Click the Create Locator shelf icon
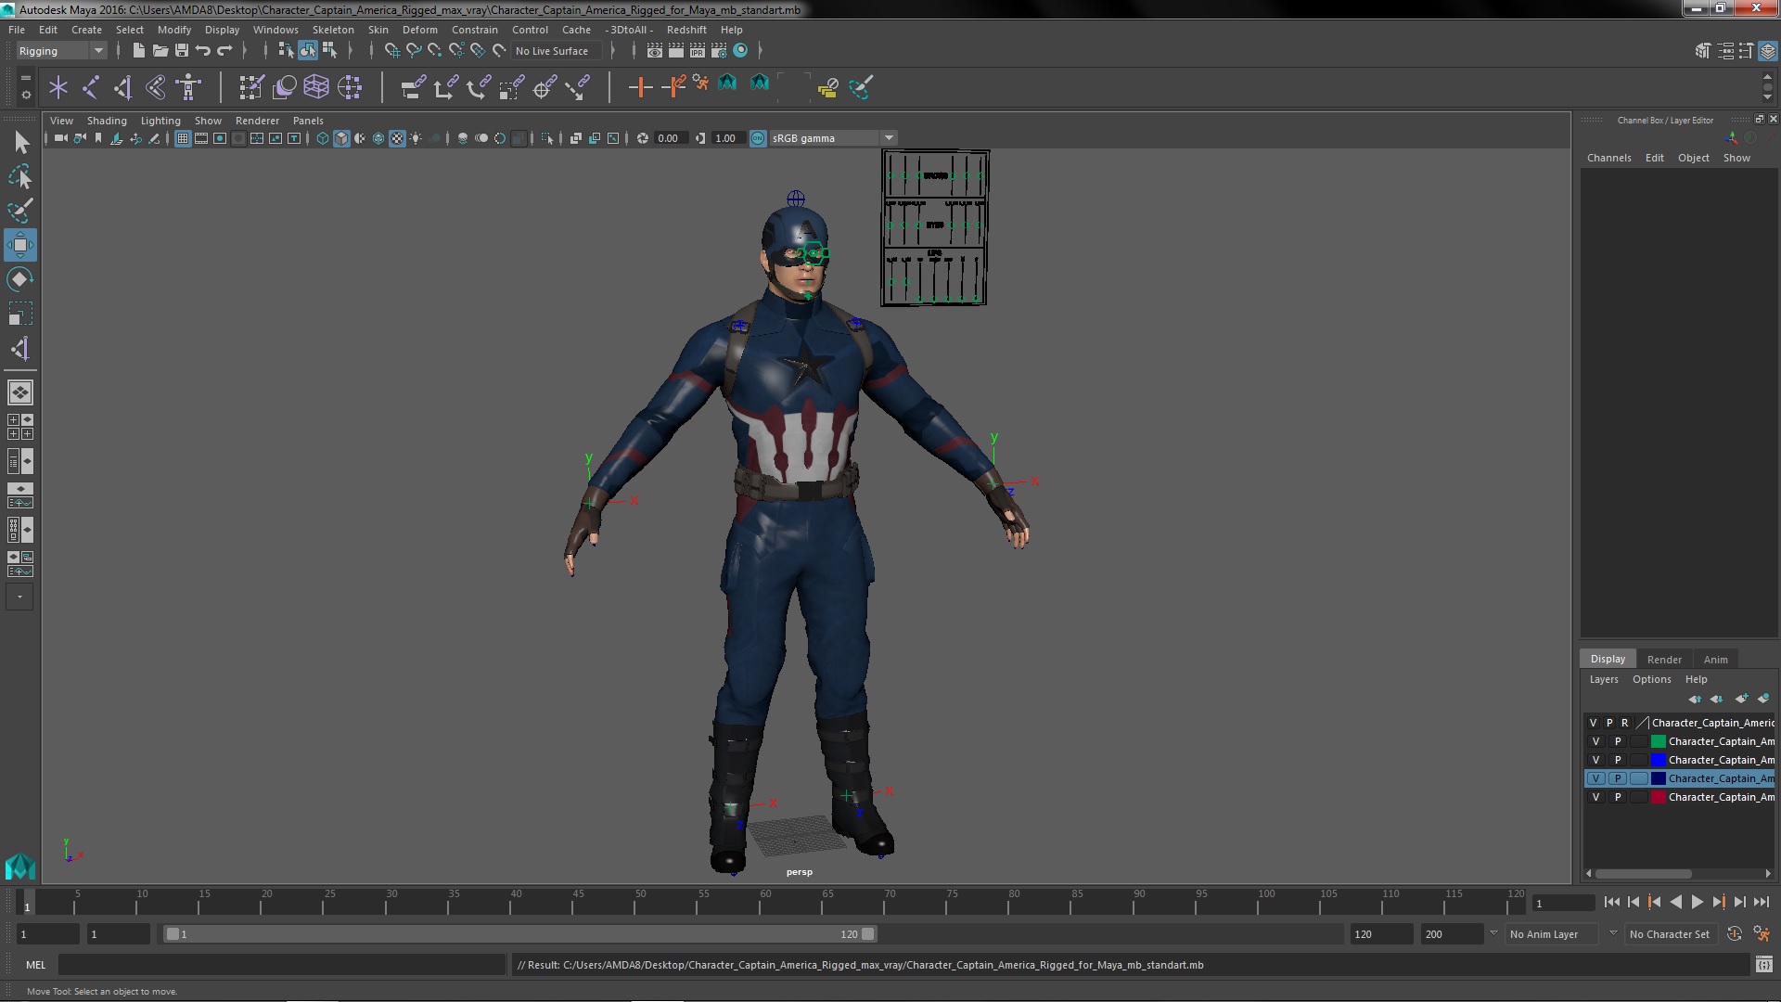 pyautogui.click(x=58, y=87)
